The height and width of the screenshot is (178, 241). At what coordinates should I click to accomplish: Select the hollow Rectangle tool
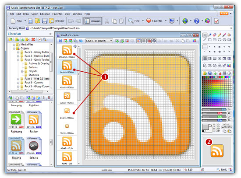210,40
